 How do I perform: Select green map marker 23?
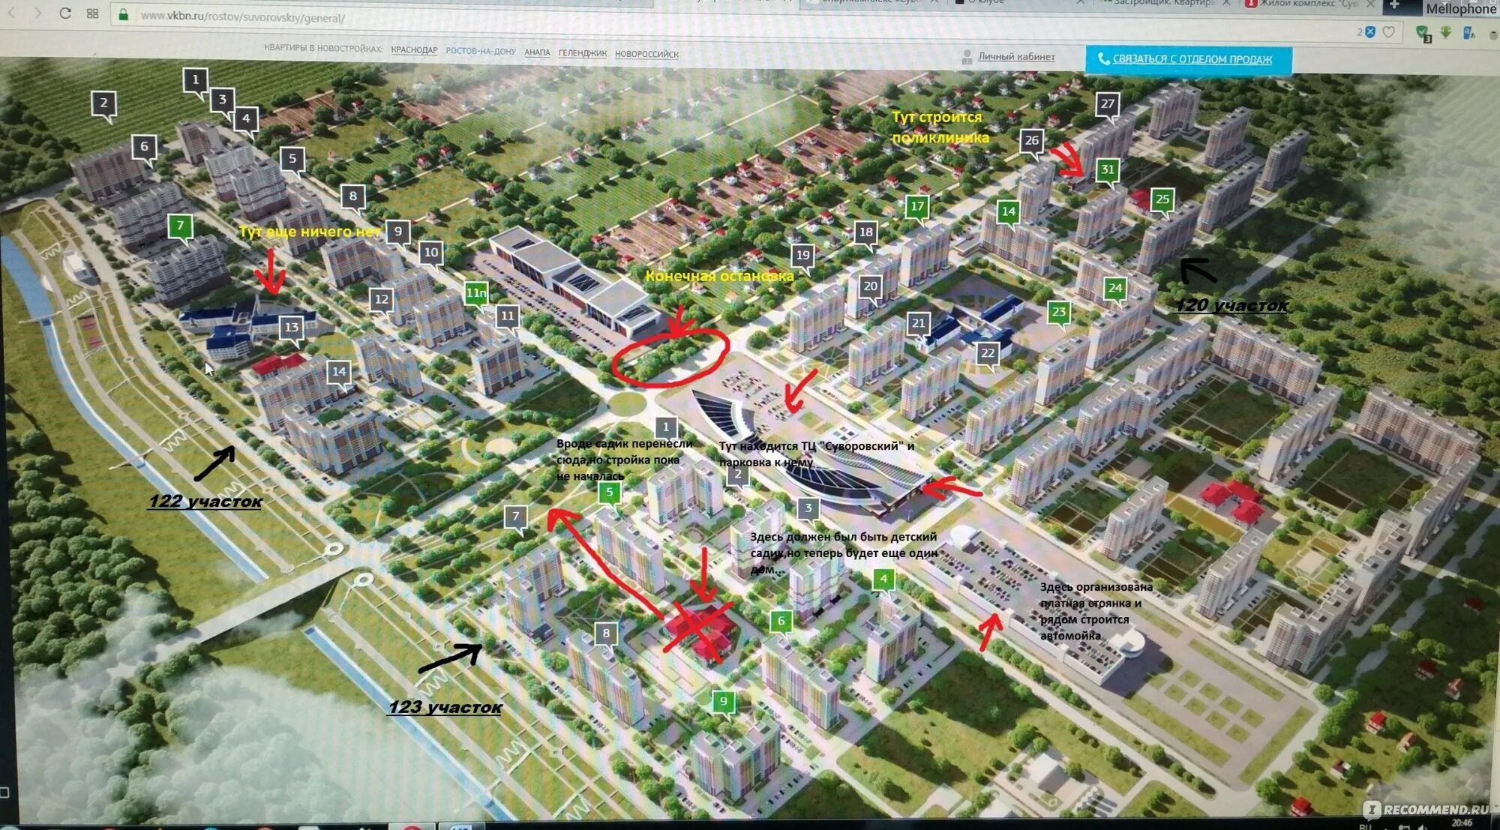(1058, 313)
